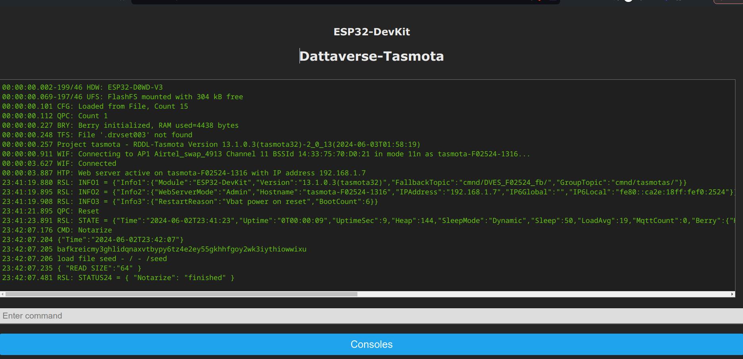Click the 'RSL: INFO3' RestartReason log line

tap(190, 202)
